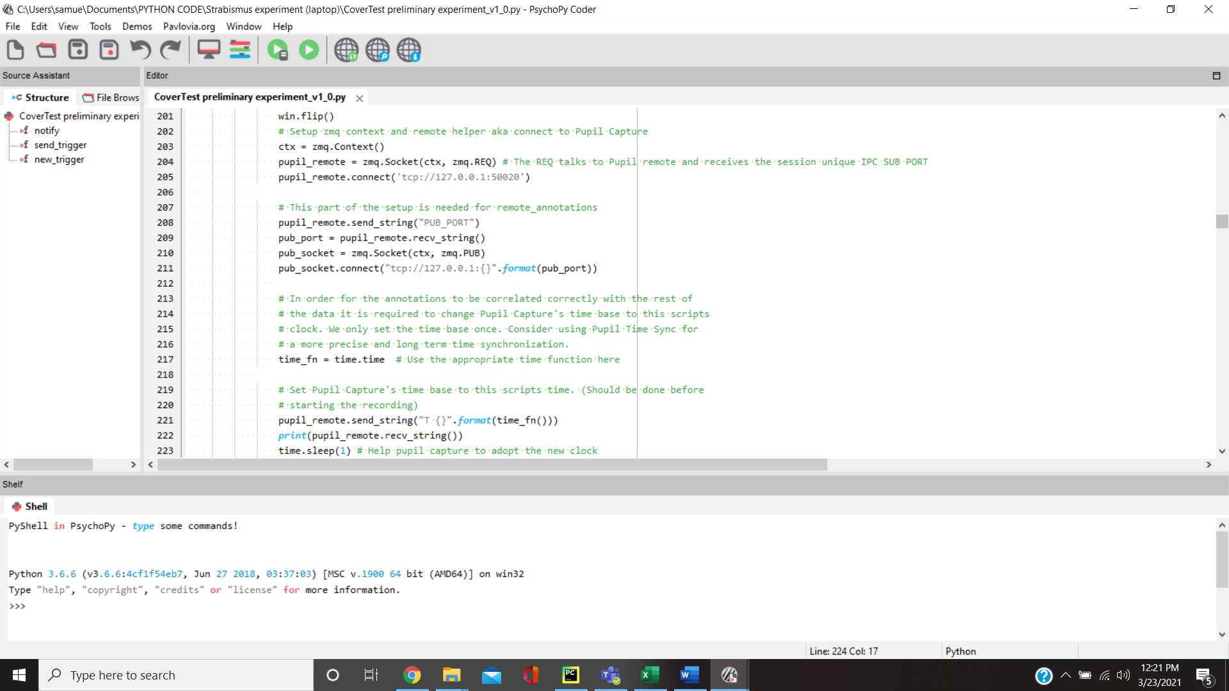Click the Shell vertical scrollbar thumb
The image size is (1229, 691).
click(1221, 559)
